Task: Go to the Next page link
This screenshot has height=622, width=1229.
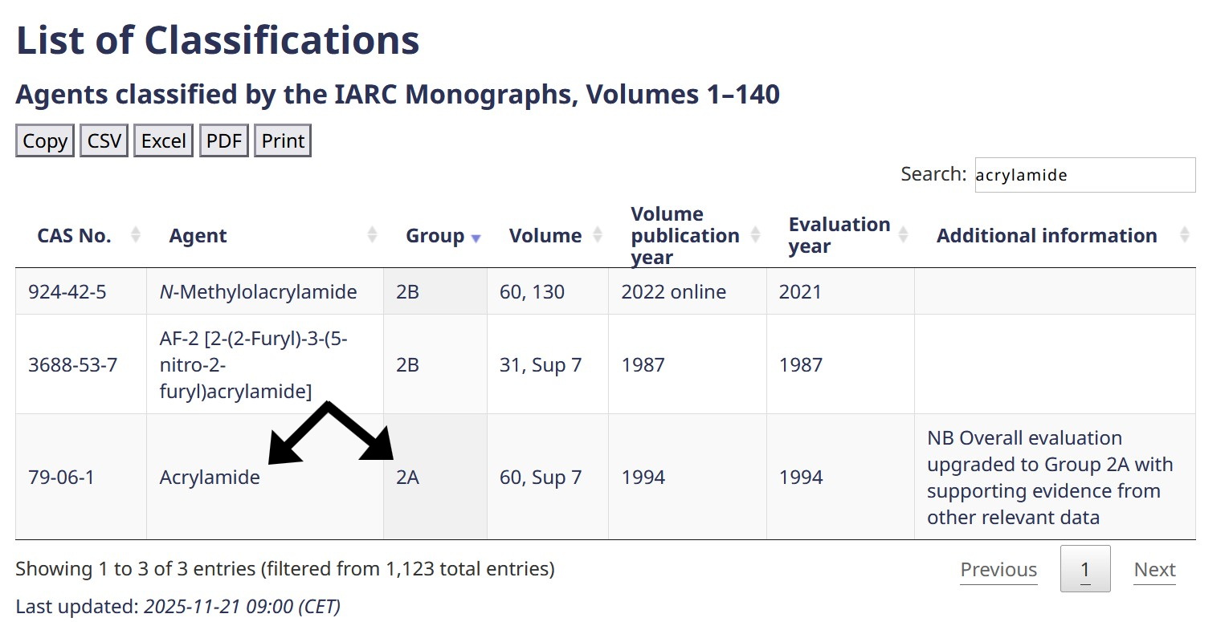Action: (1154, 569)
